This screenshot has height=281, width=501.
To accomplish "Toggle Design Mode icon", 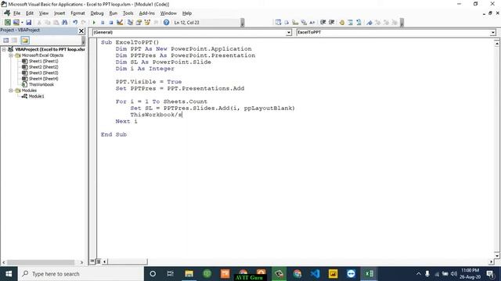I will 120,23.
